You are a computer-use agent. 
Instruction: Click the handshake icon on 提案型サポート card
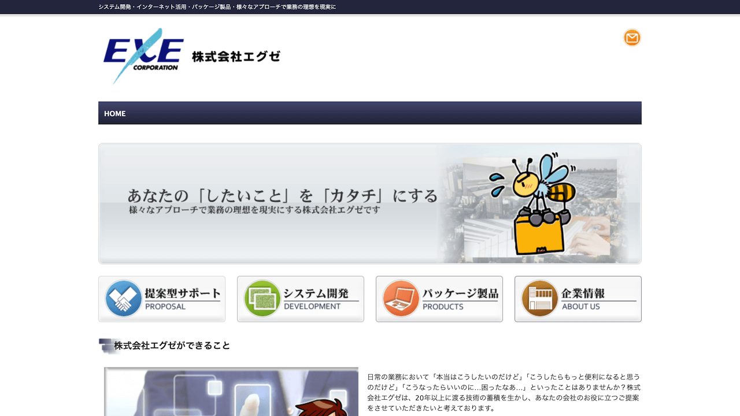[x=121, y=299]
